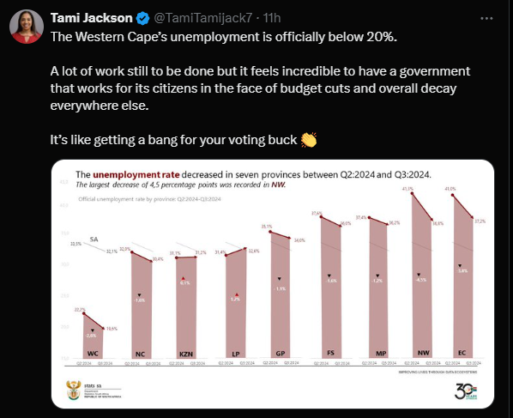Screen dimensions: 513x418
Task: Click the Stats SA coat of arms logo
Action: (73, 391)
